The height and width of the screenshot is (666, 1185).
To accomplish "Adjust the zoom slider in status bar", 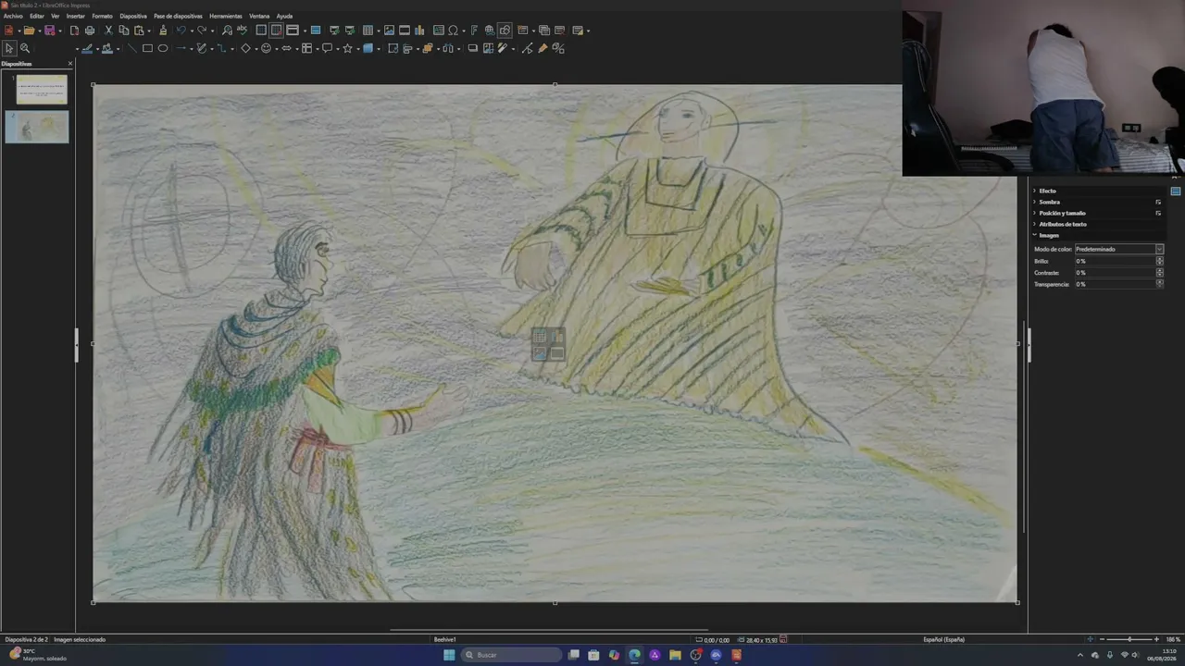I will [1129, 639].
